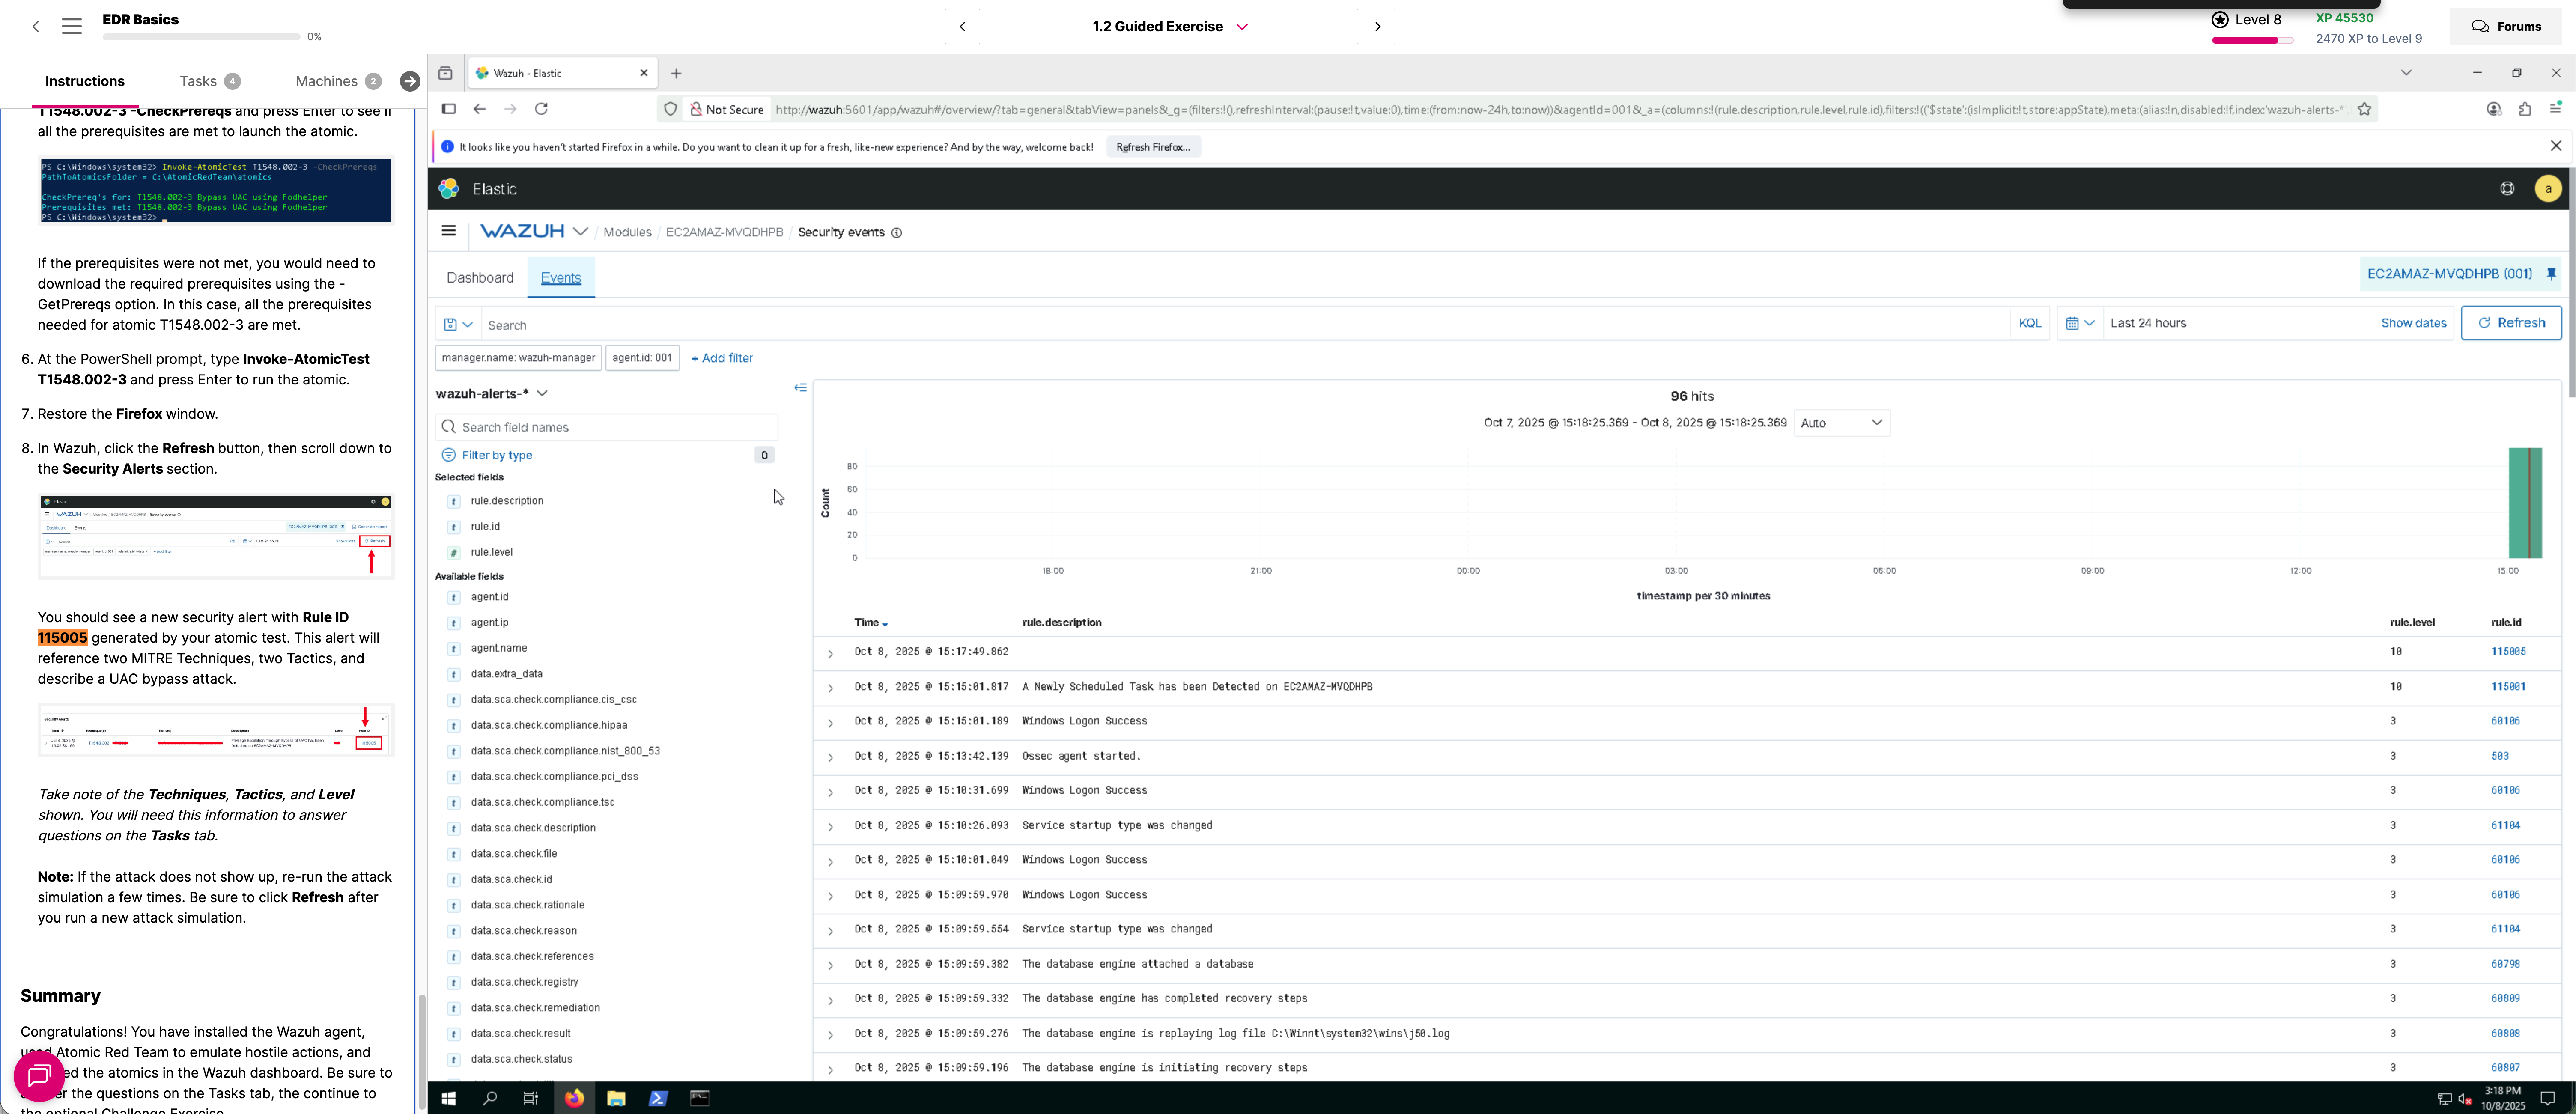Viewport: 2576px width, 1114px height.
Task: Click the Refresh button
Action: [x=2510, y=323]
